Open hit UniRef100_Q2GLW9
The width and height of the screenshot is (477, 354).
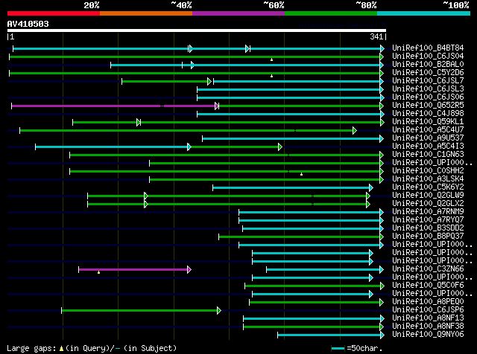[x=428, y=196]
